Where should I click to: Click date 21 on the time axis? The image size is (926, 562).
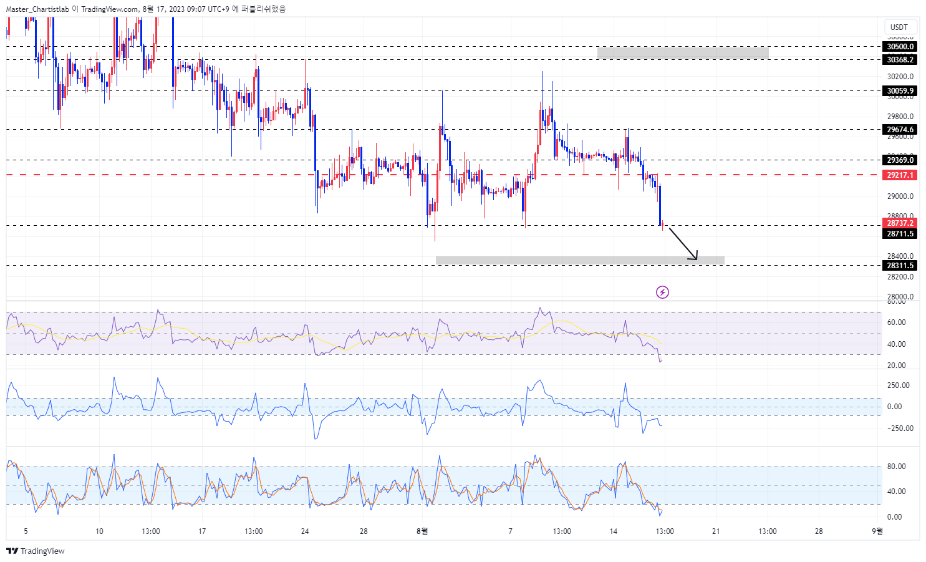[x=716, y=531]
